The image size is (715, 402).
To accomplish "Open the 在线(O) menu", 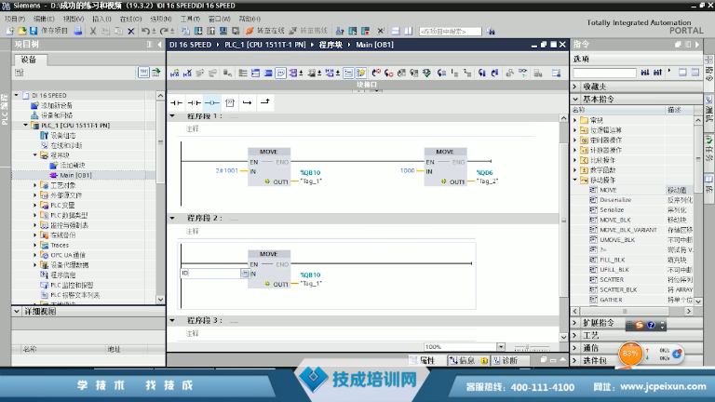I will (x=130, y=19).
